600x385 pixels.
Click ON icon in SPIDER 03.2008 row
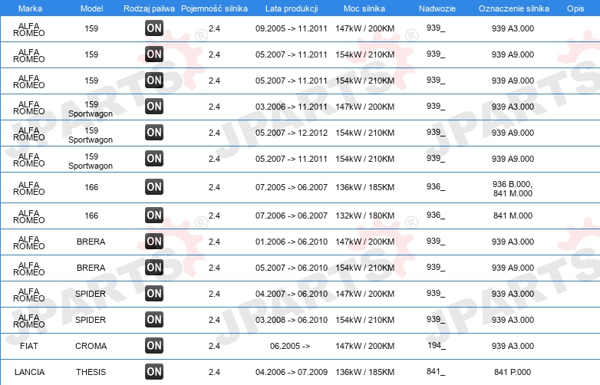[154, 320]
